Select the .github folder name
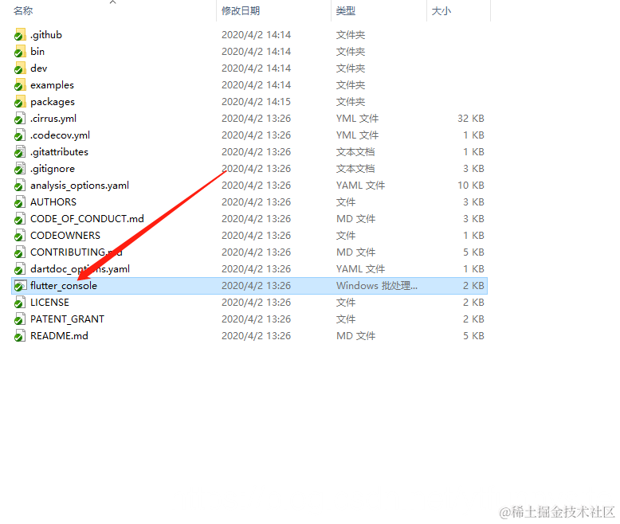This screenshot has width=620, height=524. 46,35
